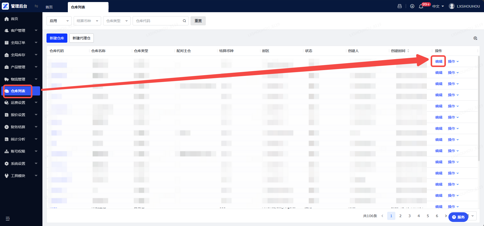Viewport: 484px width, 226px height.
Task: Click the next page arrow
Action: coord(446,216)
